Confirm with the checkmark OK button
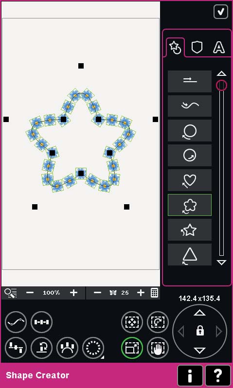Viewport: 233px width, 388px height. pyautogui.click(x=221, y=11)
